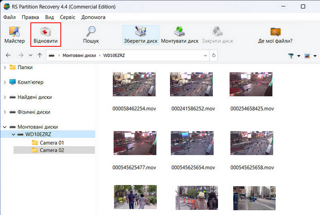Collapse the Монтовані диски tree node
Image resolution: width=320 pixels, height=215 pixels.
click(5, 127)
